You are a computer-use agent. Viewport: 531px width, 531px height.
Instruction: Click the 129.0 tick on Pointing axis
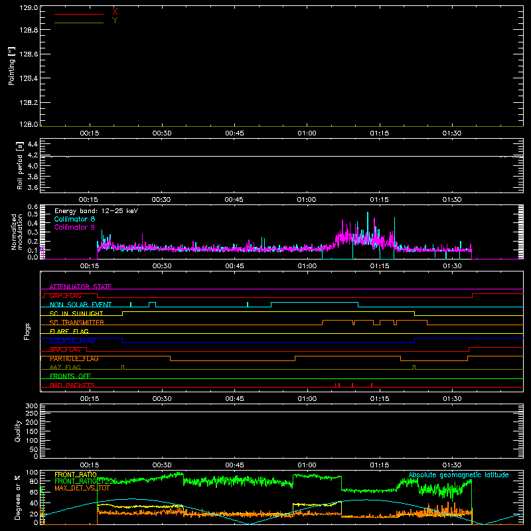pos(29,8)
